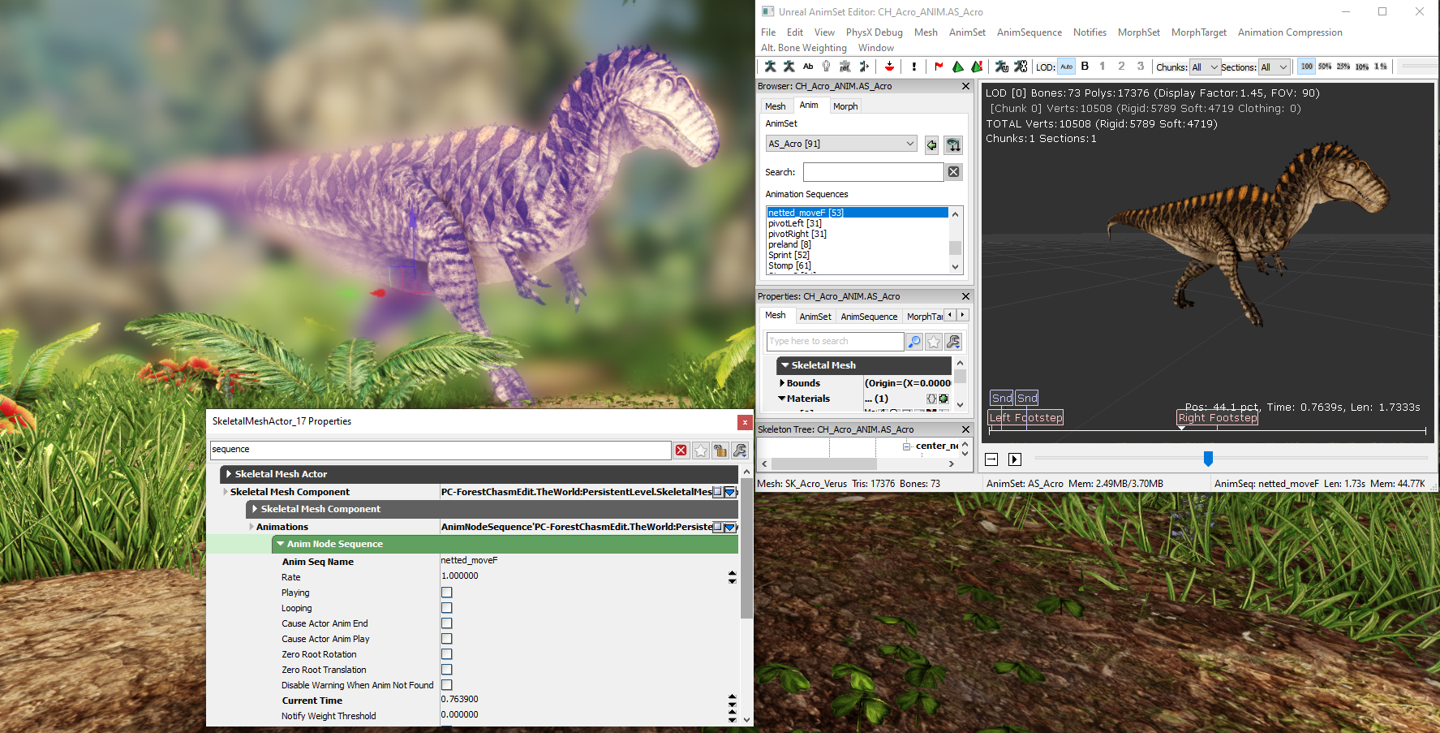Clear the 'sequence' filter with red X
The image size is (1440, 733).
(681, 451)
